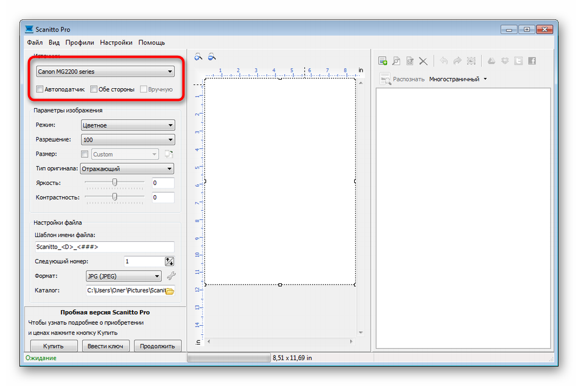Click the add scanned image icon

[x=383, y=61]
